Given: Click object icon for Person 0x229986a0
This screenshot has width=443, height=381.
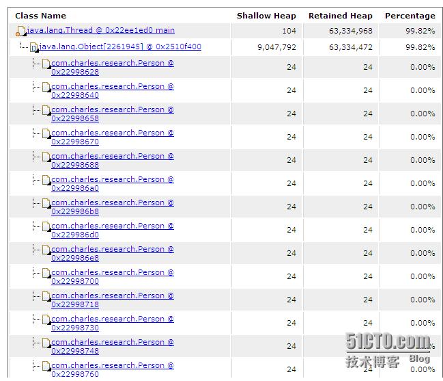Looking at the screenshot, I should coord(46,180).
